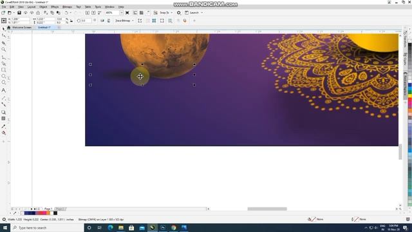Open the Windows Start menu
The width and height of the screenshot is (412, 232).
click(x=5, y=227)
